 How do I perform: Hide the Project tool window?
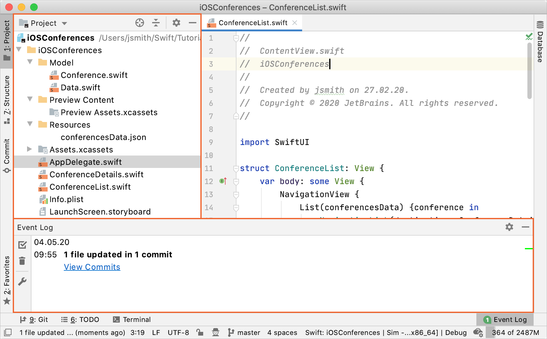(x=193, y=23)
